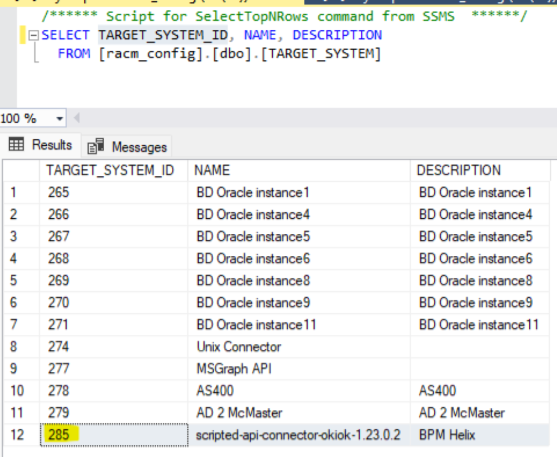Click cell with ID 270

click(x=113, y=303)
